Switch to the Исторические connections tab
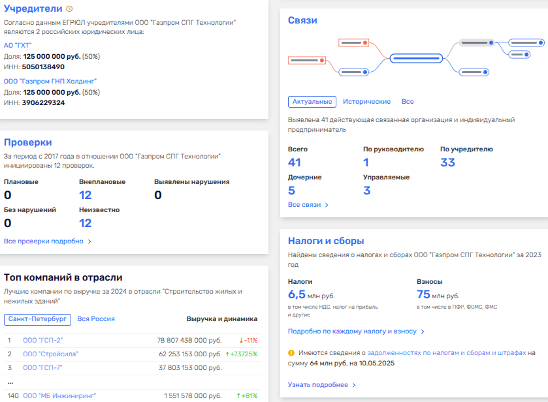 pos(366,102)
